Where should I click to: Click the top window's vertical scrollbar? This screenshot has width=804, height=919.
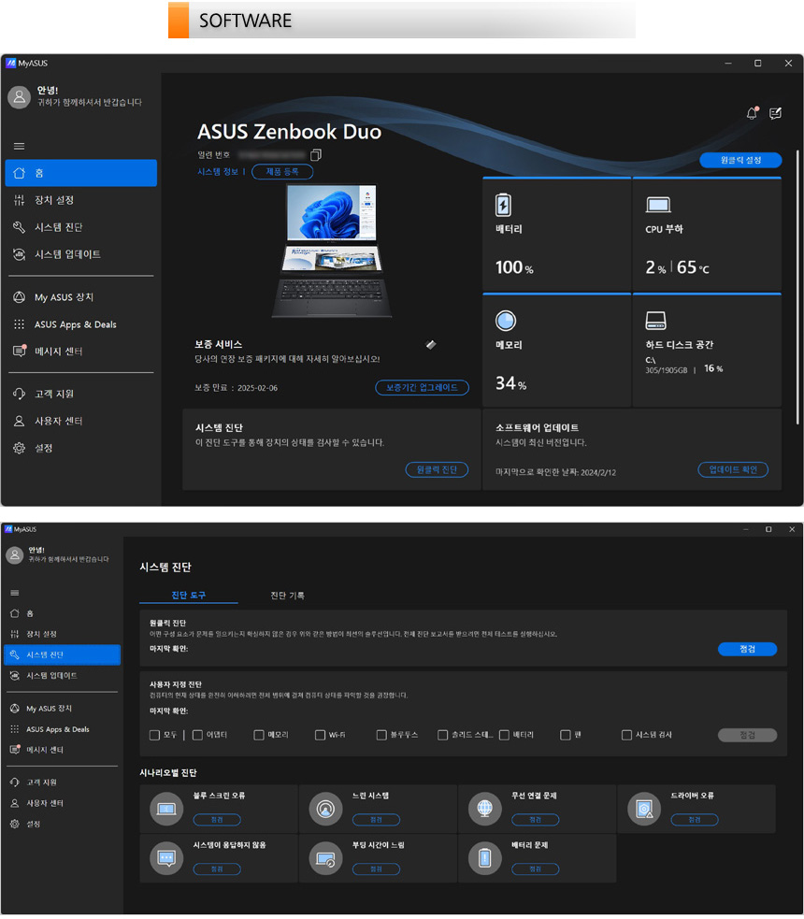(x=797, y=280)
